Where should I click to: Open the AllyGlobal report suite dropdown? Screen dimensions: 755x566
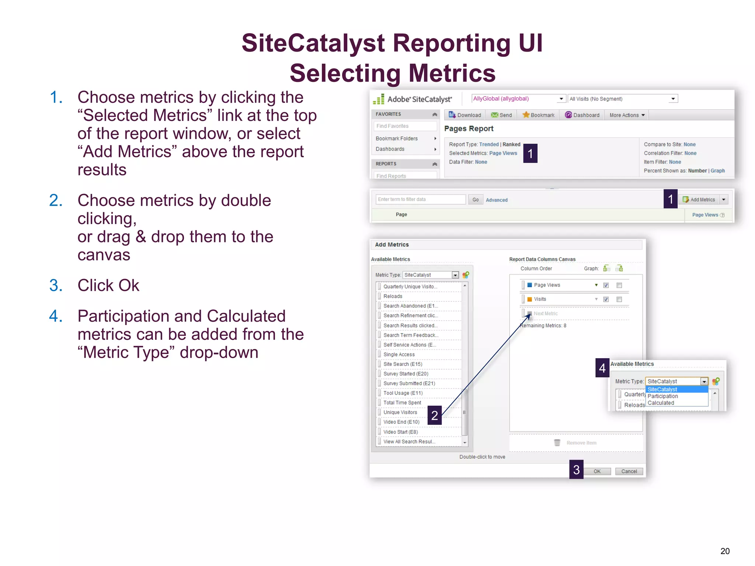518,99
